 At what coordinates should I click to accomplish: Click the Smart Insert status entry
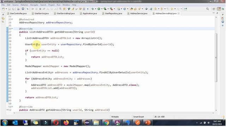[x=138, y=117]
